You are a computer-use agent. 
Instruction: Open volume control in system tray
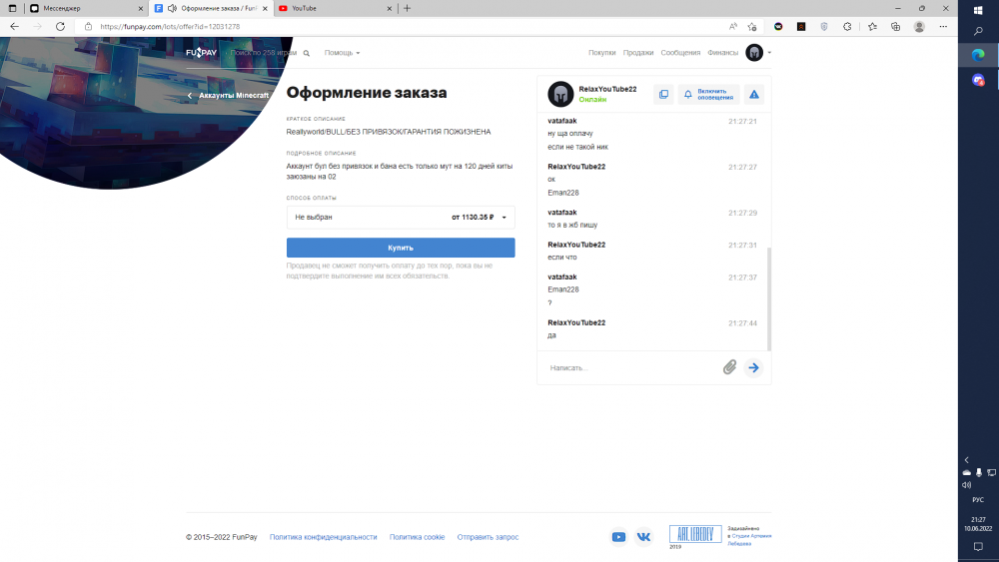[966, 485]
